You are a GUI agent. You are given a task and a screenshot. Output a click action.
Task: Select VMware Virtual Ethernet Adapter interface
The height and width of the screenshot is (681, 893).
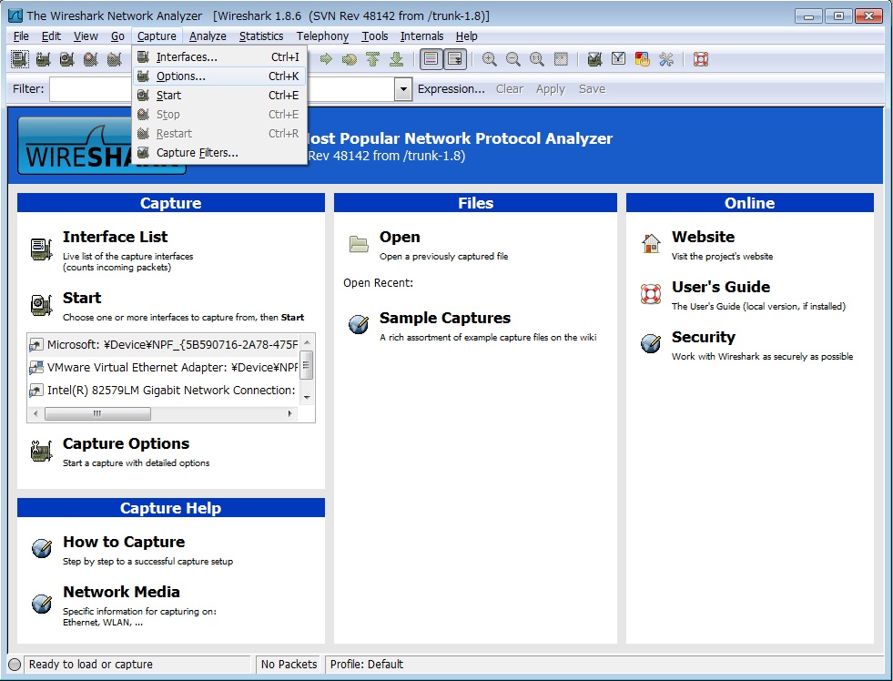(x=164, y=367)
